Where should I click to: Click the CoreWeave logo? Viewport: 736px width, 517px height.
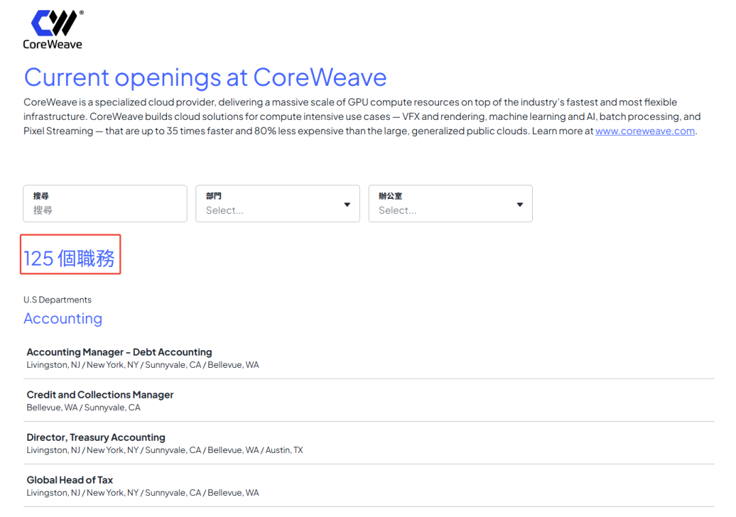tap(53, 29)
